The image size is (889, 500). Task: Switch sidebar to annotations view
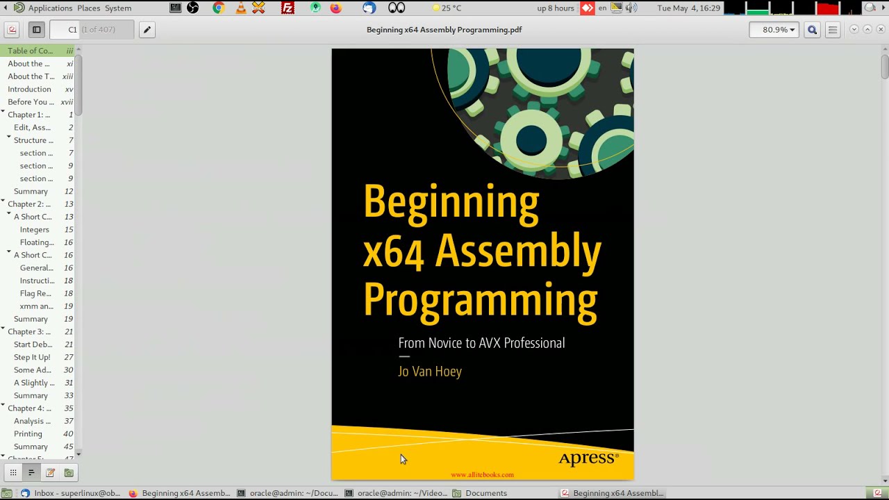coord(50,472)
